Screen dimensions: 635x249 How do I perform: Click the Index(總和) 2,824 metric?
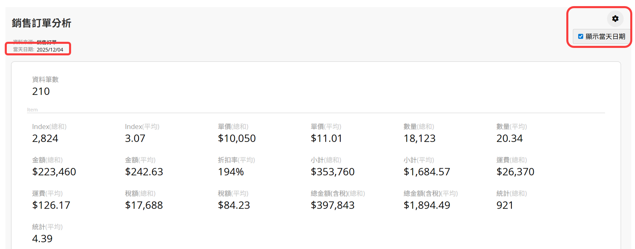(45, 138)
